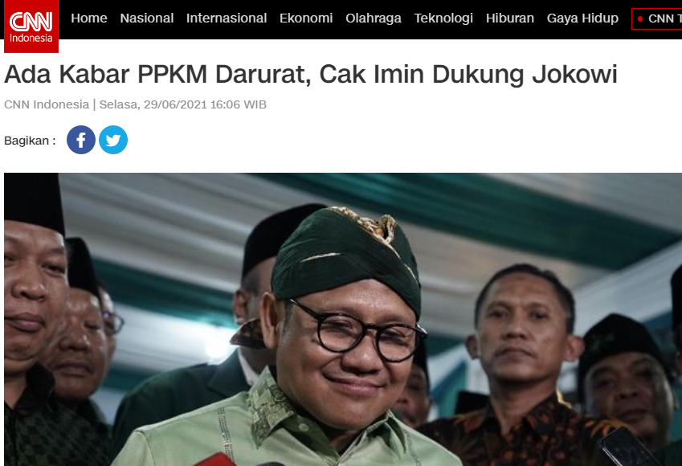Navigate to the Olahraga section
Image resolution: width=682 pixels, height=466 pixels.
pyautogui.click(x=374, y=18)
